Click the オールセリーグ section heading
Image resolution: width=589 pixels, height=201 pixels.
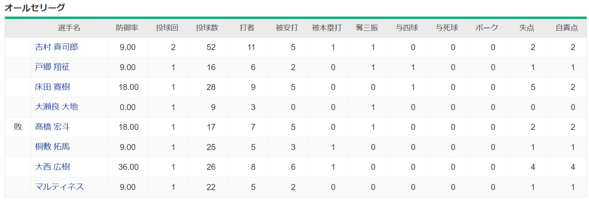tap(35, 7)
